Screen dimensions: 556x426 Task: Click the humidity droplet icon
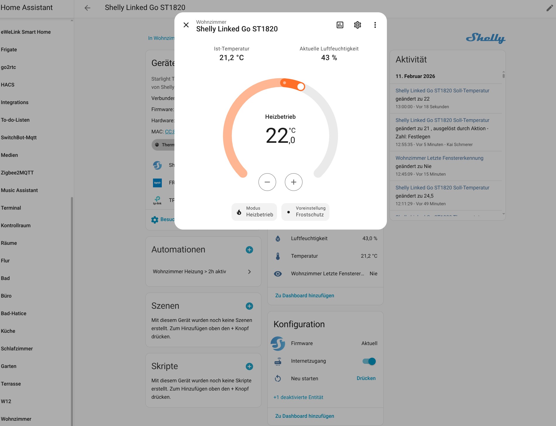278,239
